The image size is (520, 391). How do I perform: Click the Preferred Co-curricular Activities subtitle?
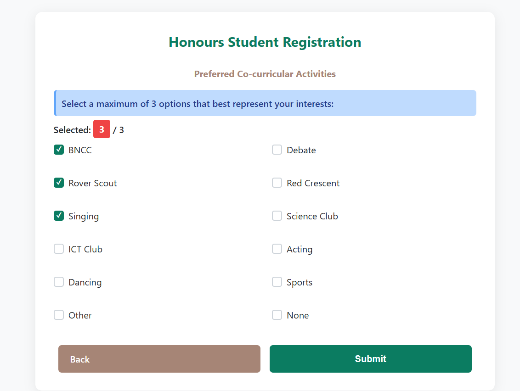tap(265, 74)
